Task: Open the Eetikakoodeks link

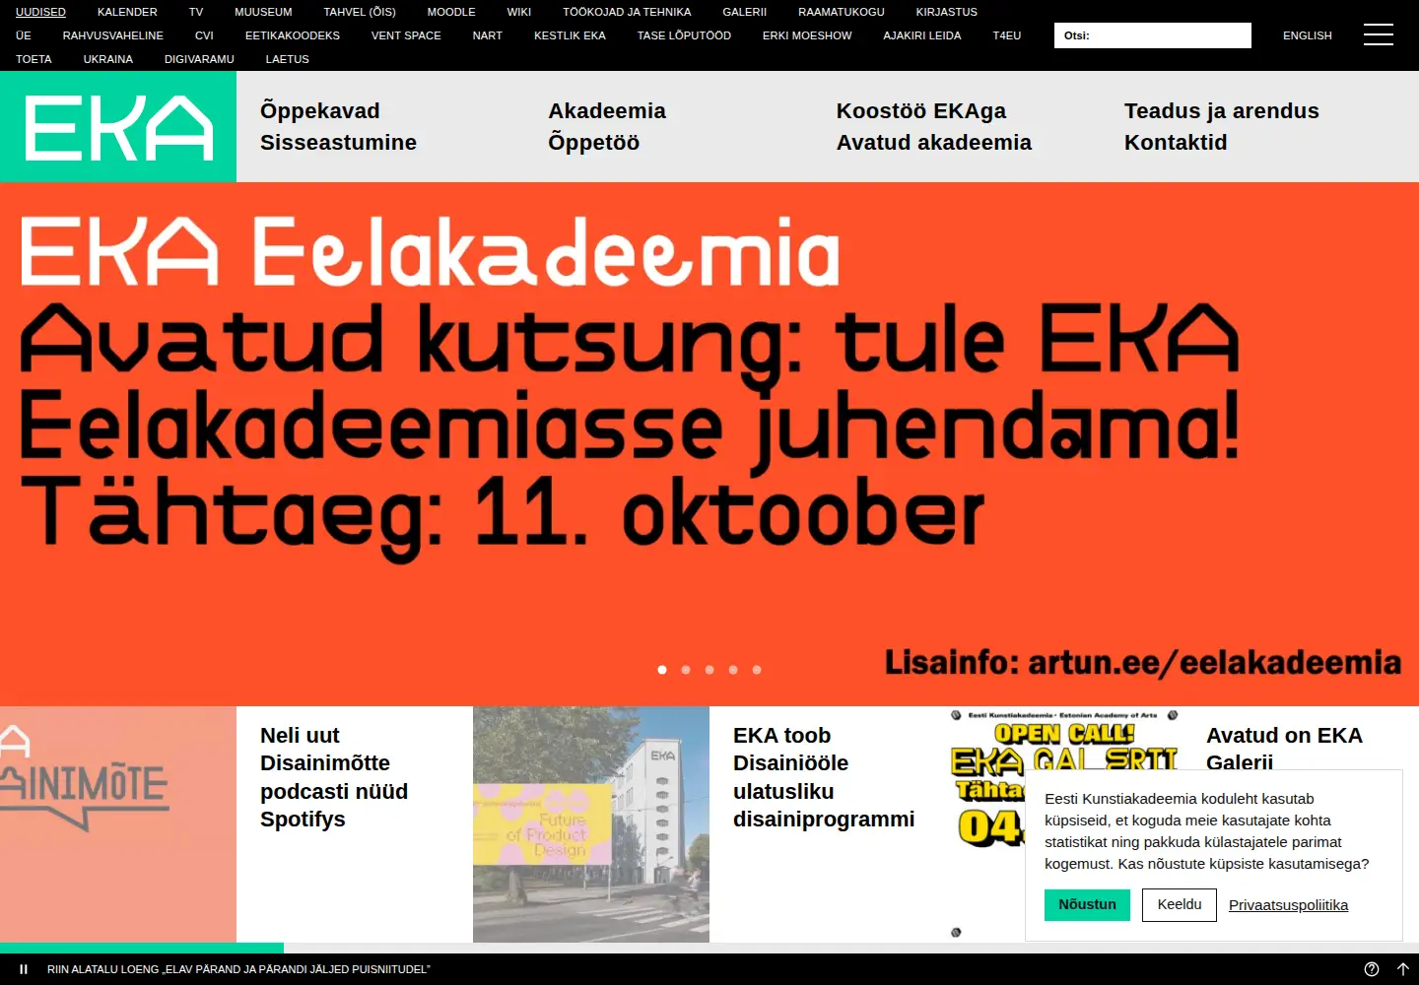Action: 293,35
